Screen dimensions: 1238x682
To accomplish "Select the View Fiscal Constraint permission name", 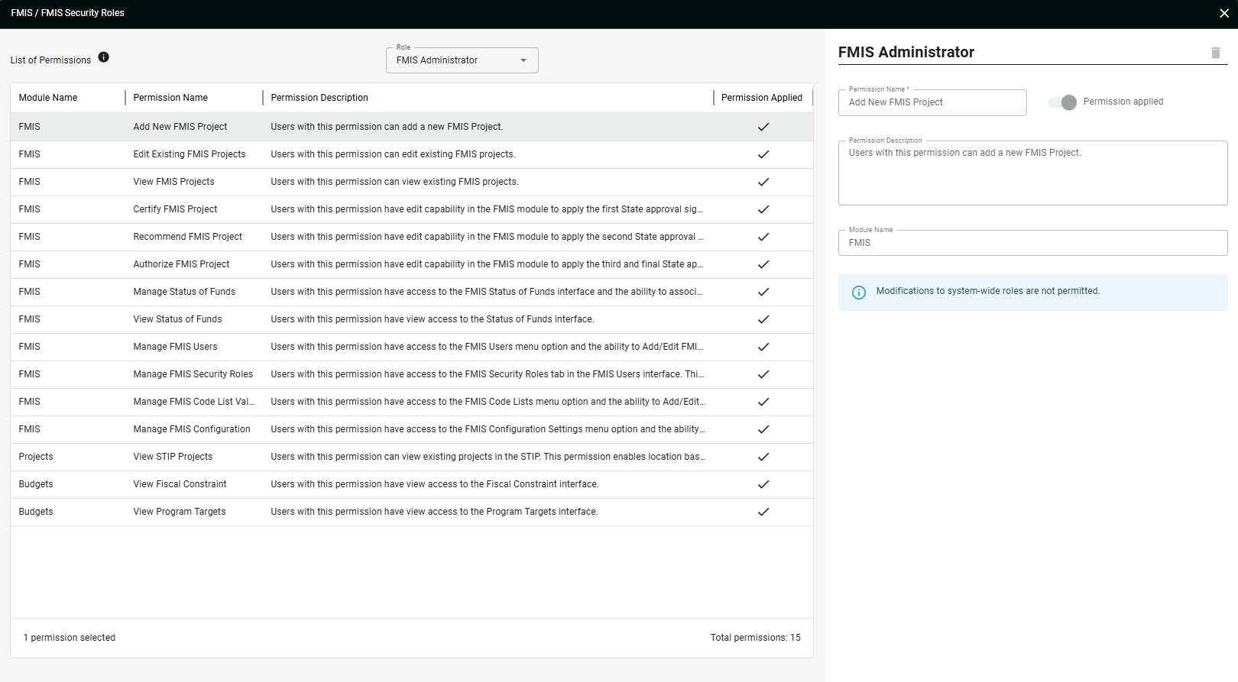I will click(x=180, y=484).
